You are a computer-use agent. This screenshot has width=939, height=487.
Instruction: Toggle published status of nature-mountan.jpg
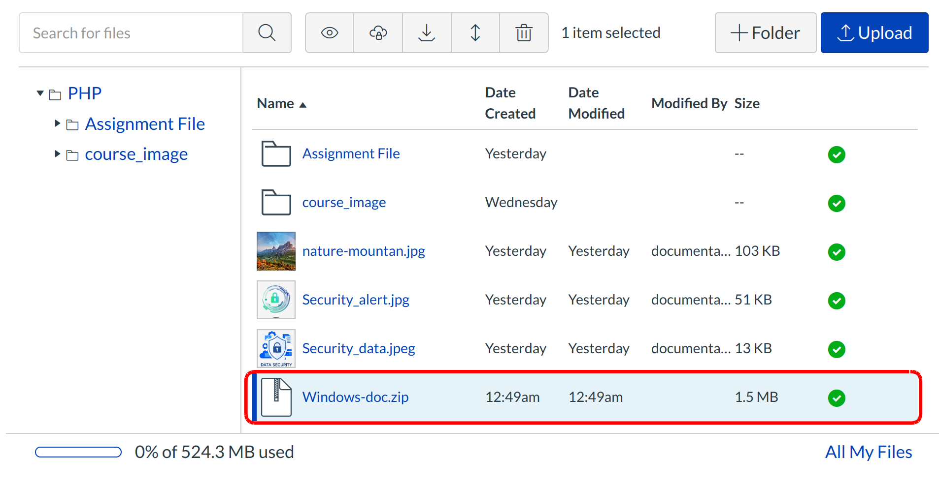point(836,252)
